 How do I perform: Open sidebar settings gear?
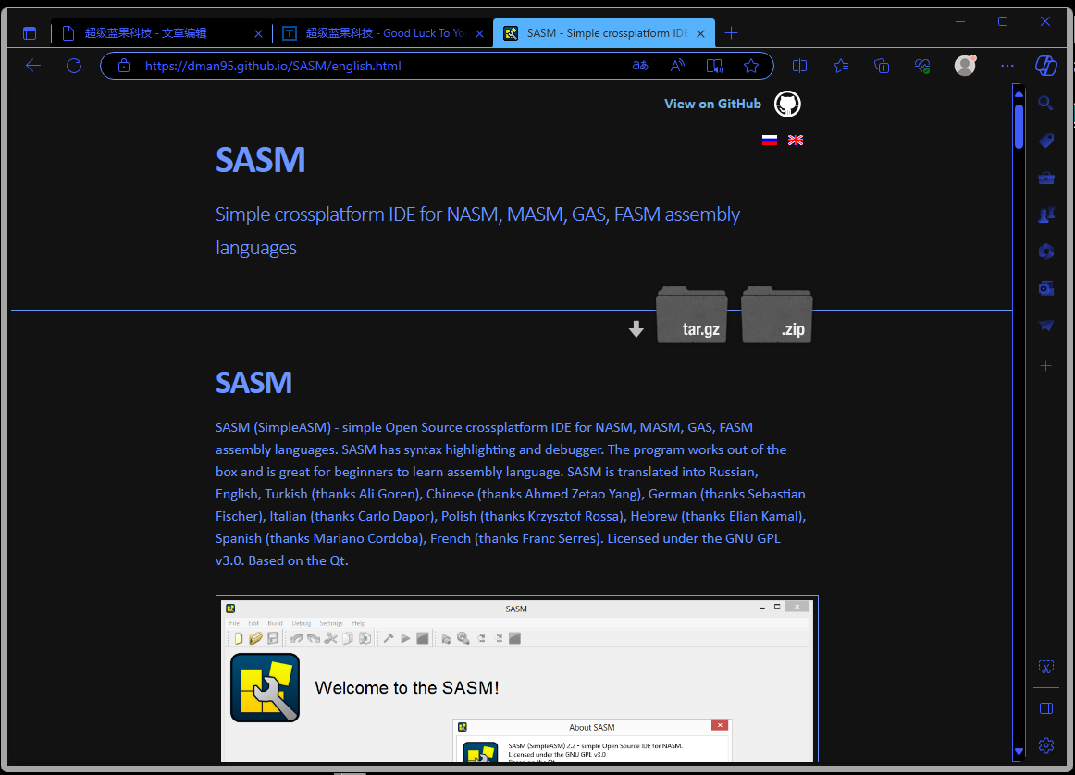[1046, 744]
